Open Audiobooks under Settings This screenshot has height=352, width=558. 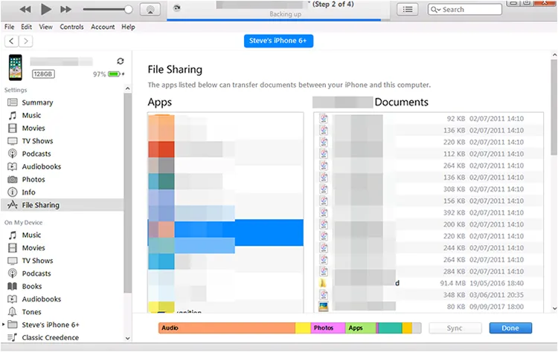tap(41, 166)
